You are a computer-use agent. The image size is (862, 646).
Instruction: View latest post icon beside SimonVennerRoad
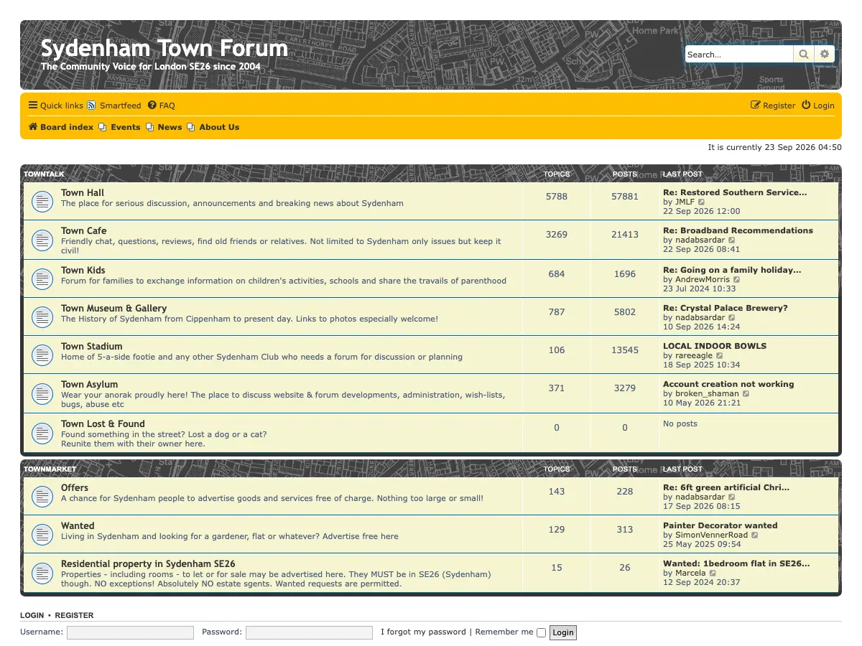755,535
